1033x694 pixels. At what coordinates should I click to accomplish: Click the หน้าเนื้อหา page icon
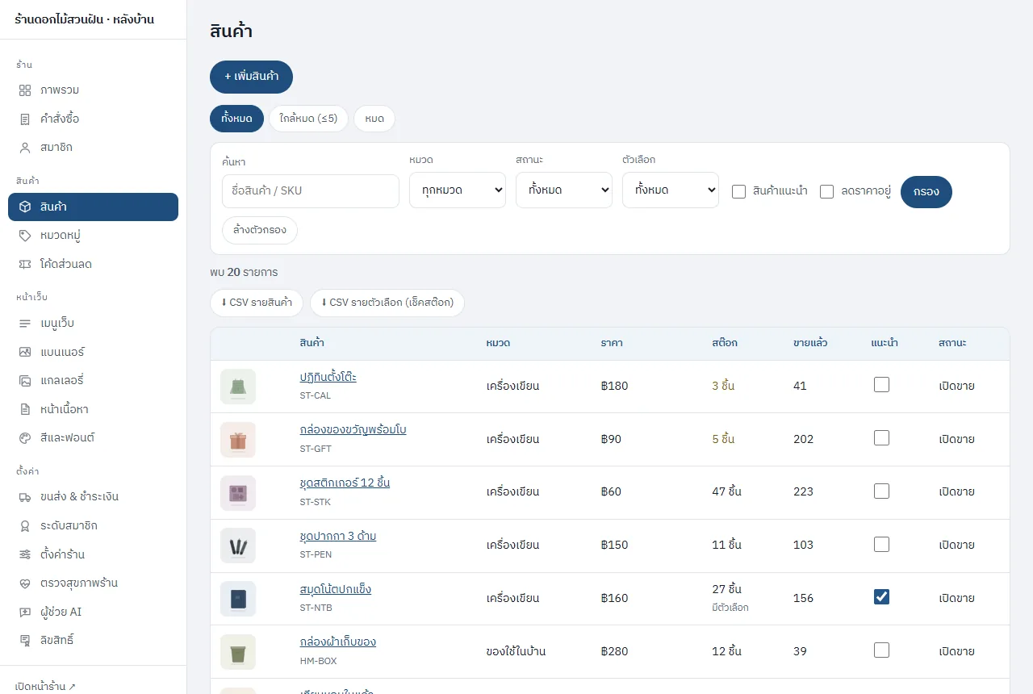coord(25,409)
